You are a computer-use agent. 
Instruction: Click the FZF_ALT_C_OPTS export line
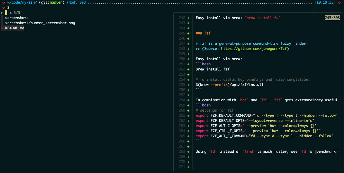(257, 126)
